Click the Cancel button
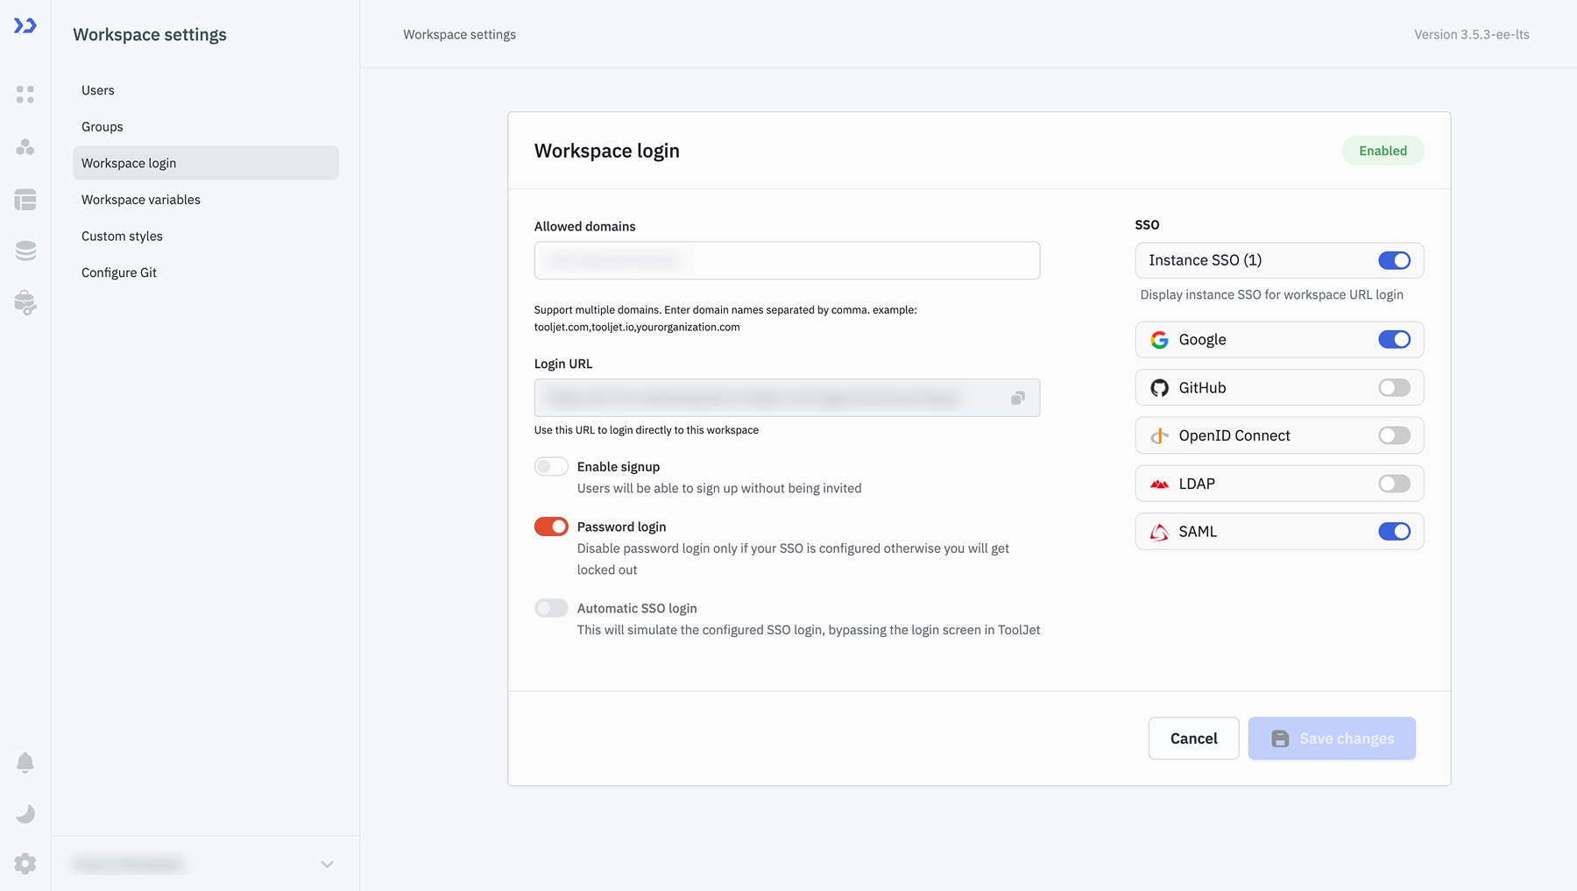 [x=1193, y=739]
